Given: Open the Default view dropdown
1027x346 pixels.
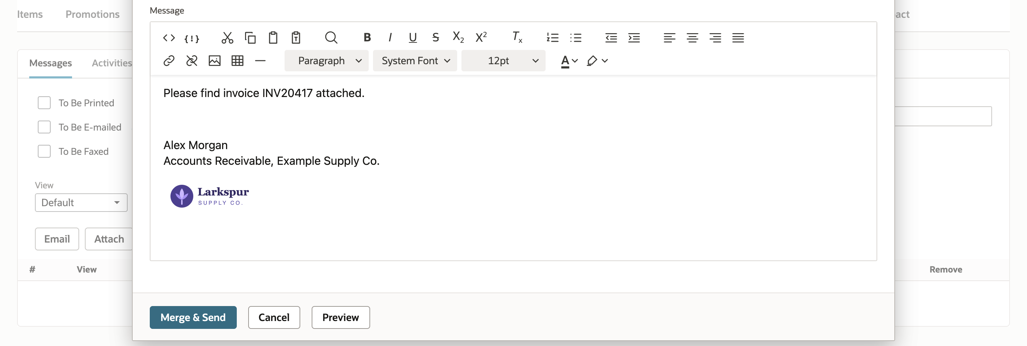Looking at the screenshot, I should pyautogui.click(x=81, y=203).
